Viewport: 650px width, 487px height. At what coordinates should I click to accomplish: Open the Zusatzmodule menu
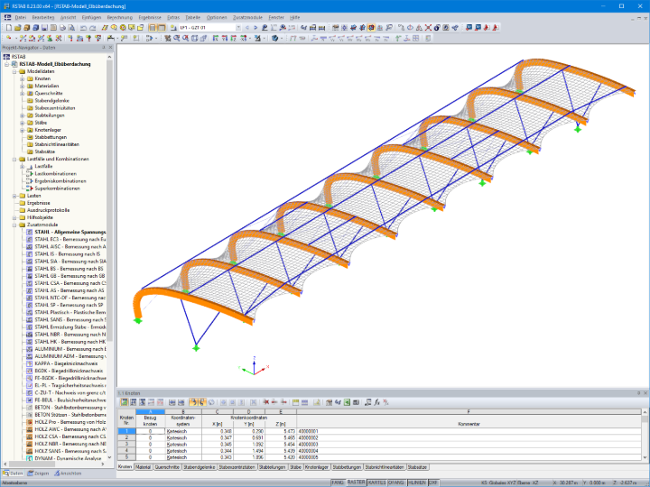247,17
